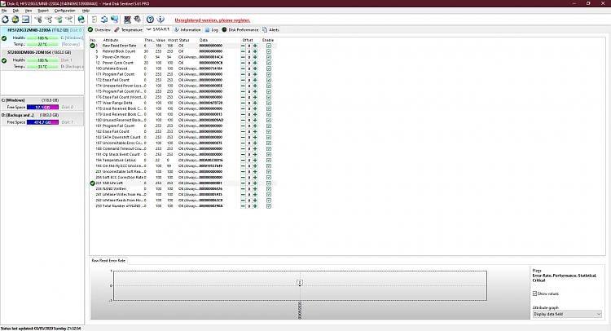Viewport: 611px width, 331px height.
Task: Toggle the Enable checkbox for Raw Read Error Rate
Action: tap(269, 46)
